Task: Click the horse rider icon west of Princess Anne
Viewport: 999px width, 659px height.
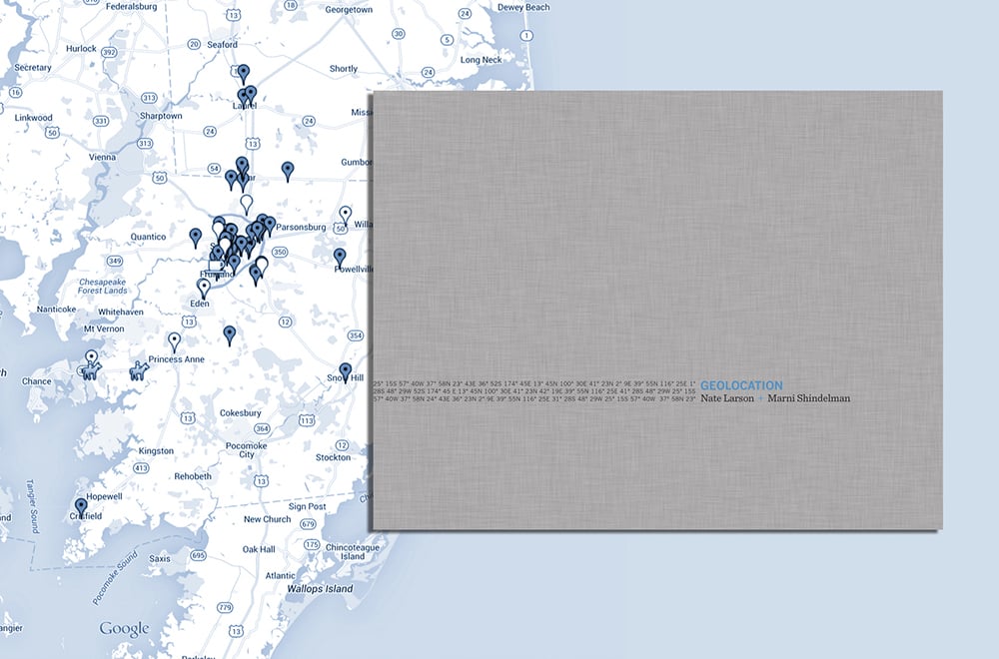Action: pos(139,369)
